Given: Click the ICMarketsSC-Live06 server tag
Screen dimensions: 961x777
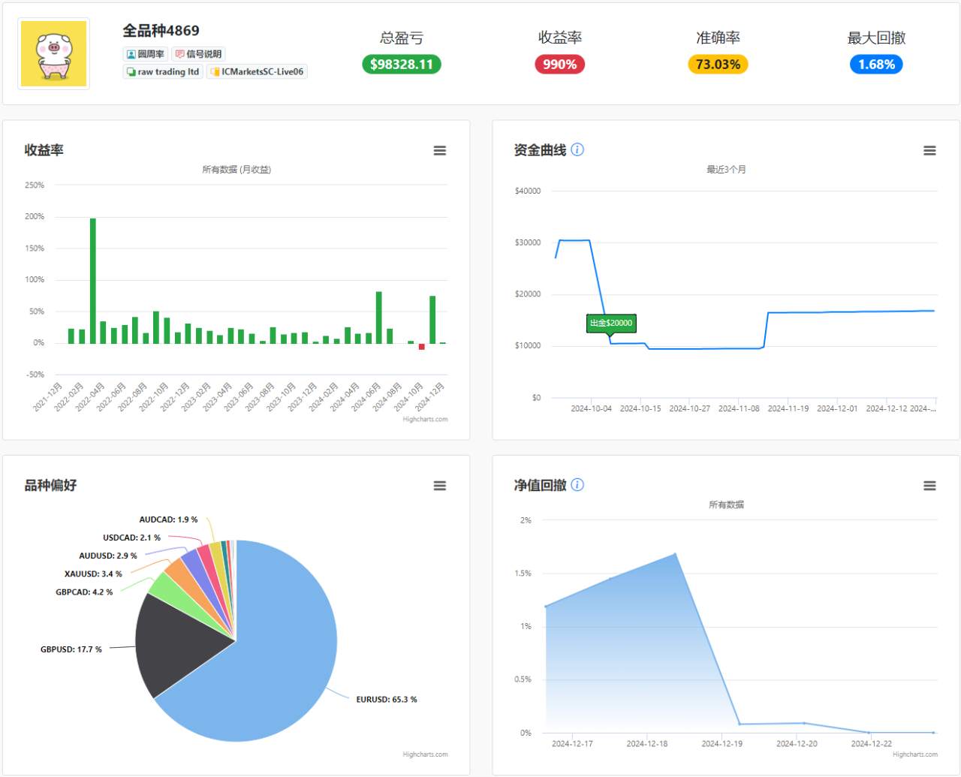Looking at the screenshot, I should [x=258, y=71].
